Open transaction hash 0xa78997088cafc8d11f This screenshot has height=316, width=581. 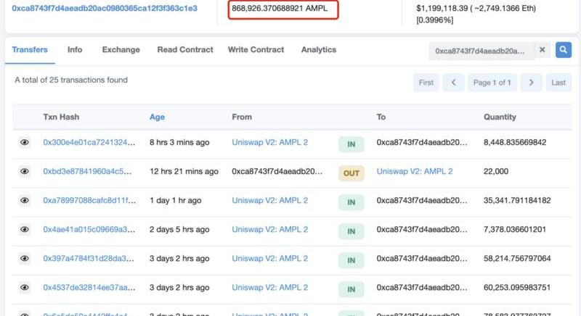click(x=89, y=200)
